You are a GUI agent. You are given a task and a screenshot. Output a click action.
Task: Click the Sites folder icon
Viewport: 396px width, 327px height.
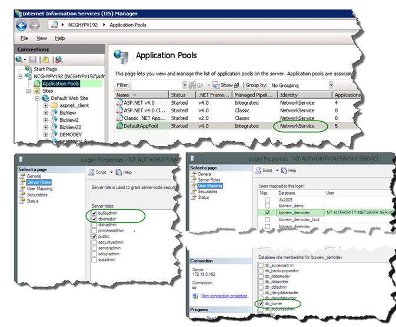[37, 91]
